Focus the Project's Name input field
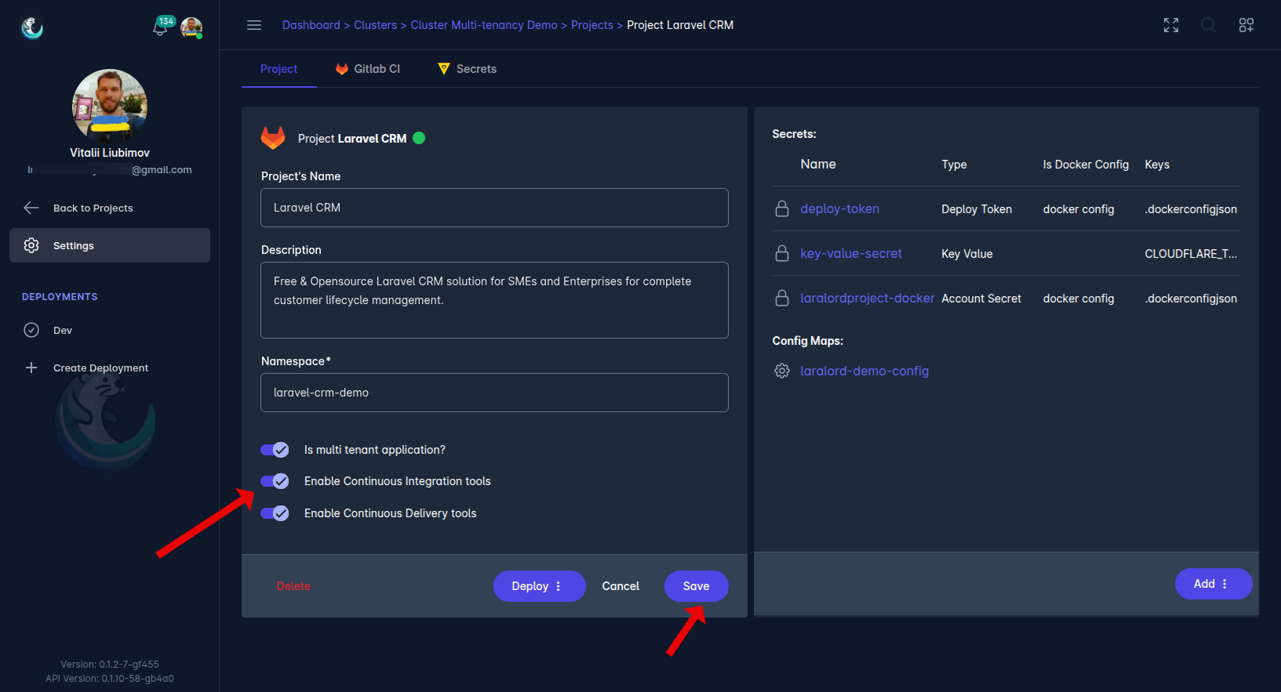The image size is (1281, 692). [x=494, y=208]
